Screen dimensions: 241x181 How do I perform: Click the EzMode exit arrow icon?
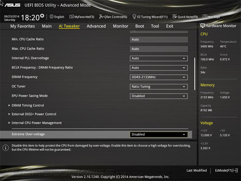point(235,170)
